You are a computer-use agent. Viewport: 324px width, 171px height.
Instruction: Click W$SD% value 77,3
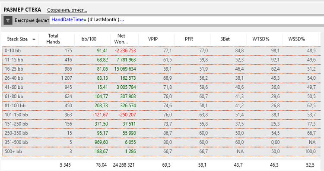coord(311,124)
